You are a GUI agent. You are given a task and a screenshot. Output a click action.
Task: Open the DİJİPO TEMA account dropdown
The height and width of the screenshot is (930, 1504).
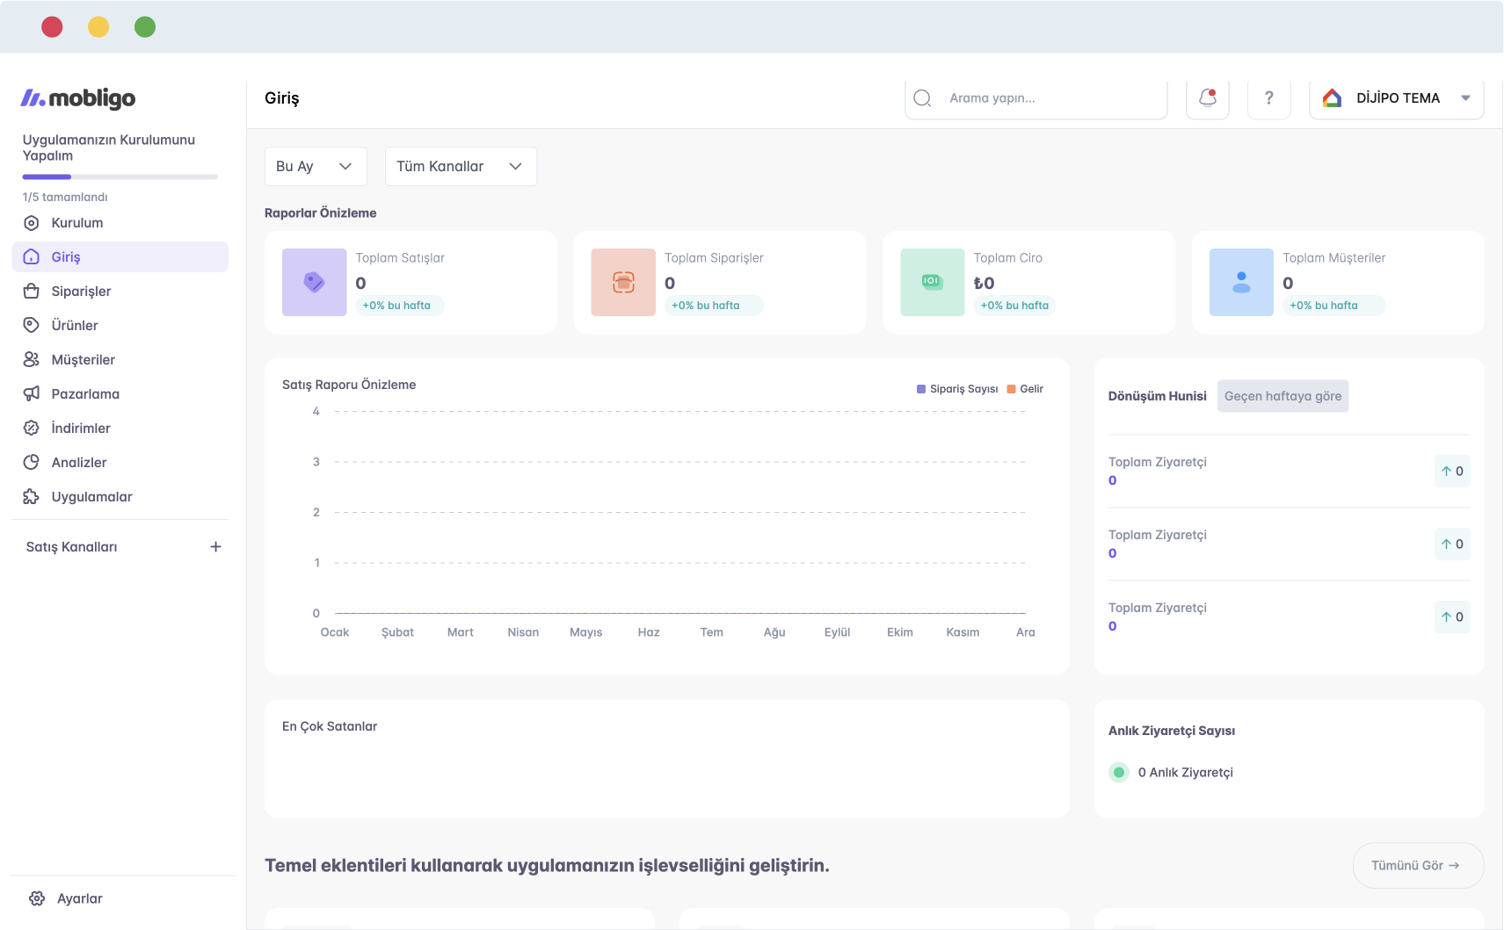point(1396,97)
